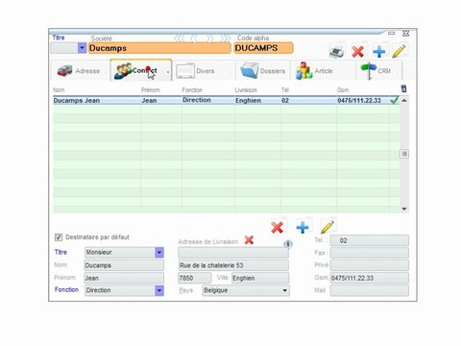
Task: Click the Ville field containing Enghien
Action: [x=260, y=278]
